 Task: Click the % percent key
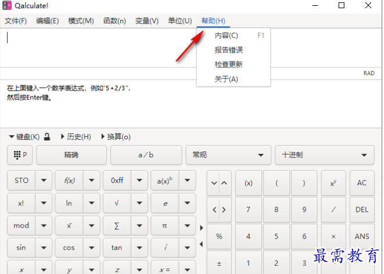click(219, 236)
